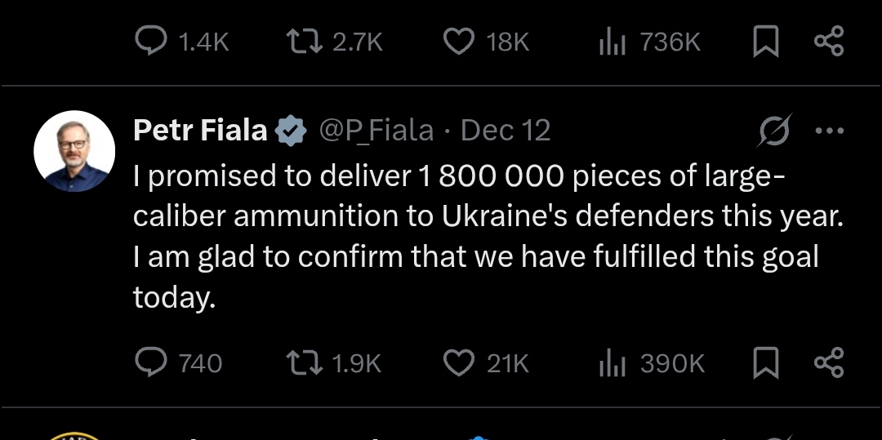Repost Petr Fiala's post with 1.9K reposts
This screenshot has height=440, width=882.
click(305, 362)
